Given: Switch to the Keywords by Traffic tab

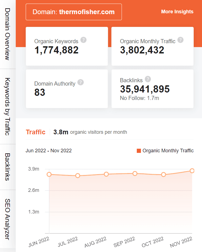Looking at the screenshot, I should [x=7, y=107].
